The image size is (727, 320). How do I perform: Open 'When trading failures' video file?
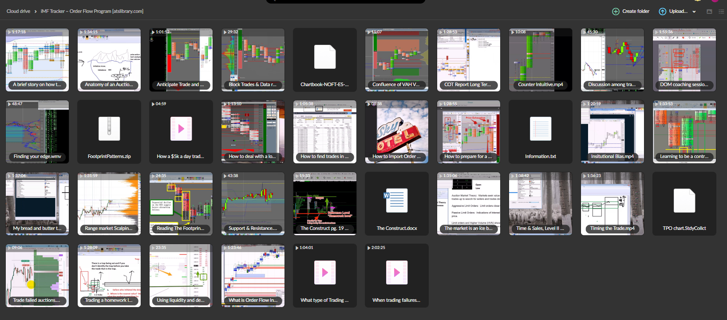tap(397, 273)
